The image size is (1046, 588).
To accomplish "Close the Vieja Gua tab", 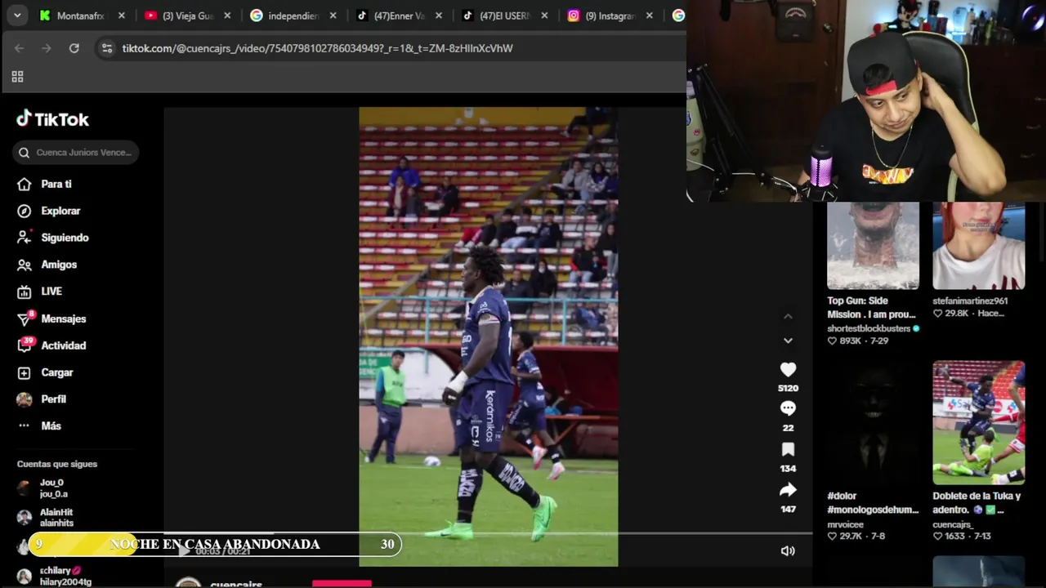I will [x=227, y=16].
